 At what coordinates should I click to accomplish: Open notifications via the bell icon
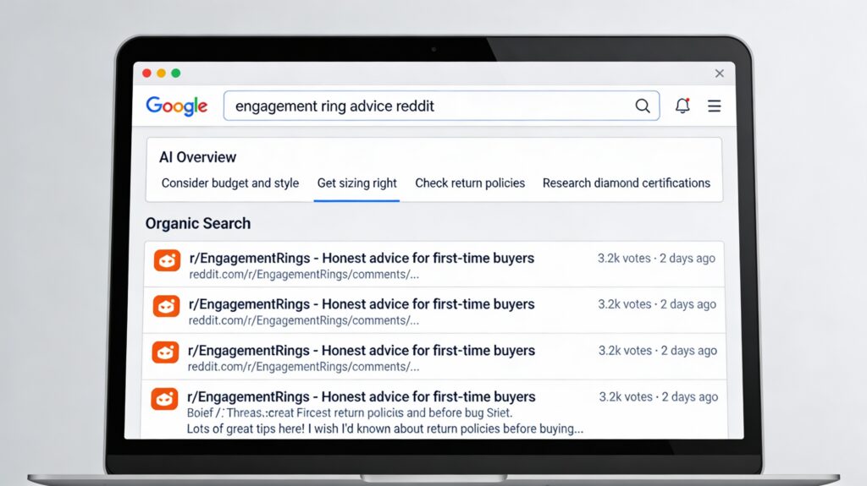coord(682,106)
